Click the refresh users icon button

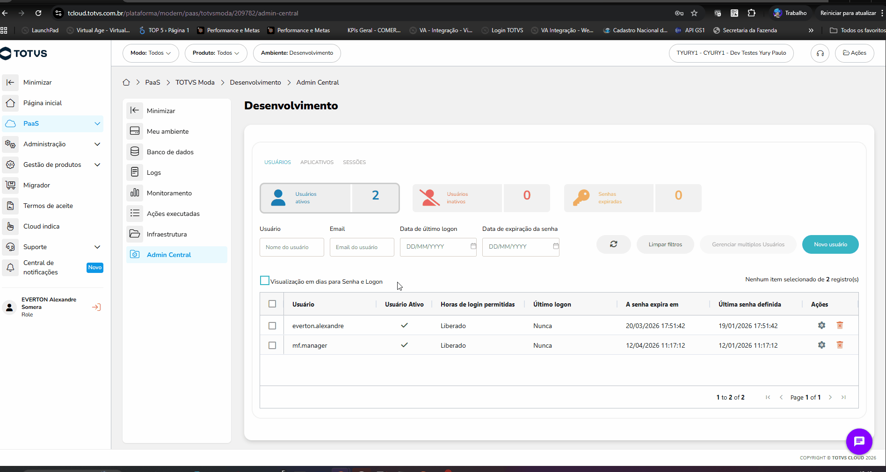[614, 244]
